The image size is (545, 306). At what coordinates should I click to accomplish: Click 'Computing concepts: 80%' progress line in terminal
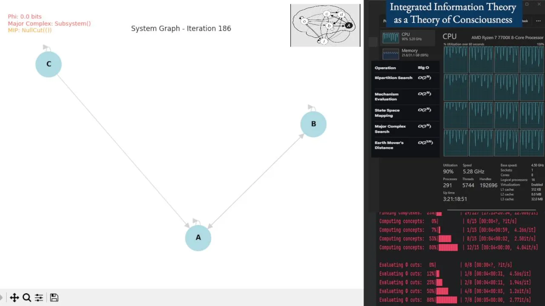point(458,247)
